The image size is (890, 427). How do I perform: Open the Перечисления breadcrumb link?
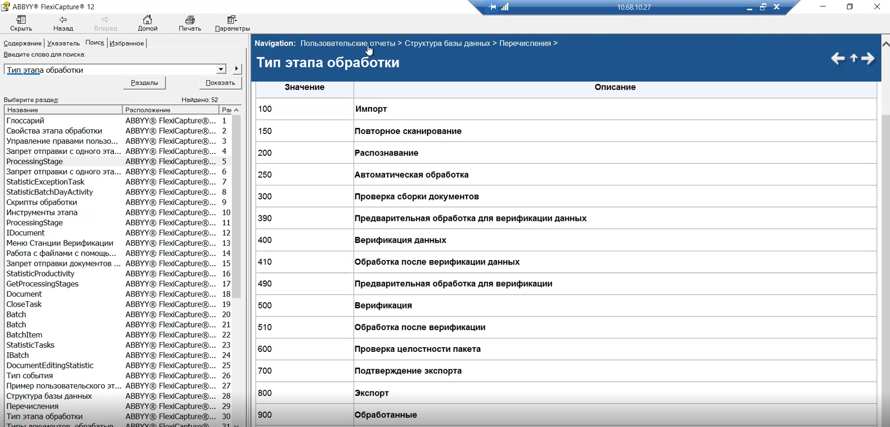pyautogui.click(x=525, y=43)
